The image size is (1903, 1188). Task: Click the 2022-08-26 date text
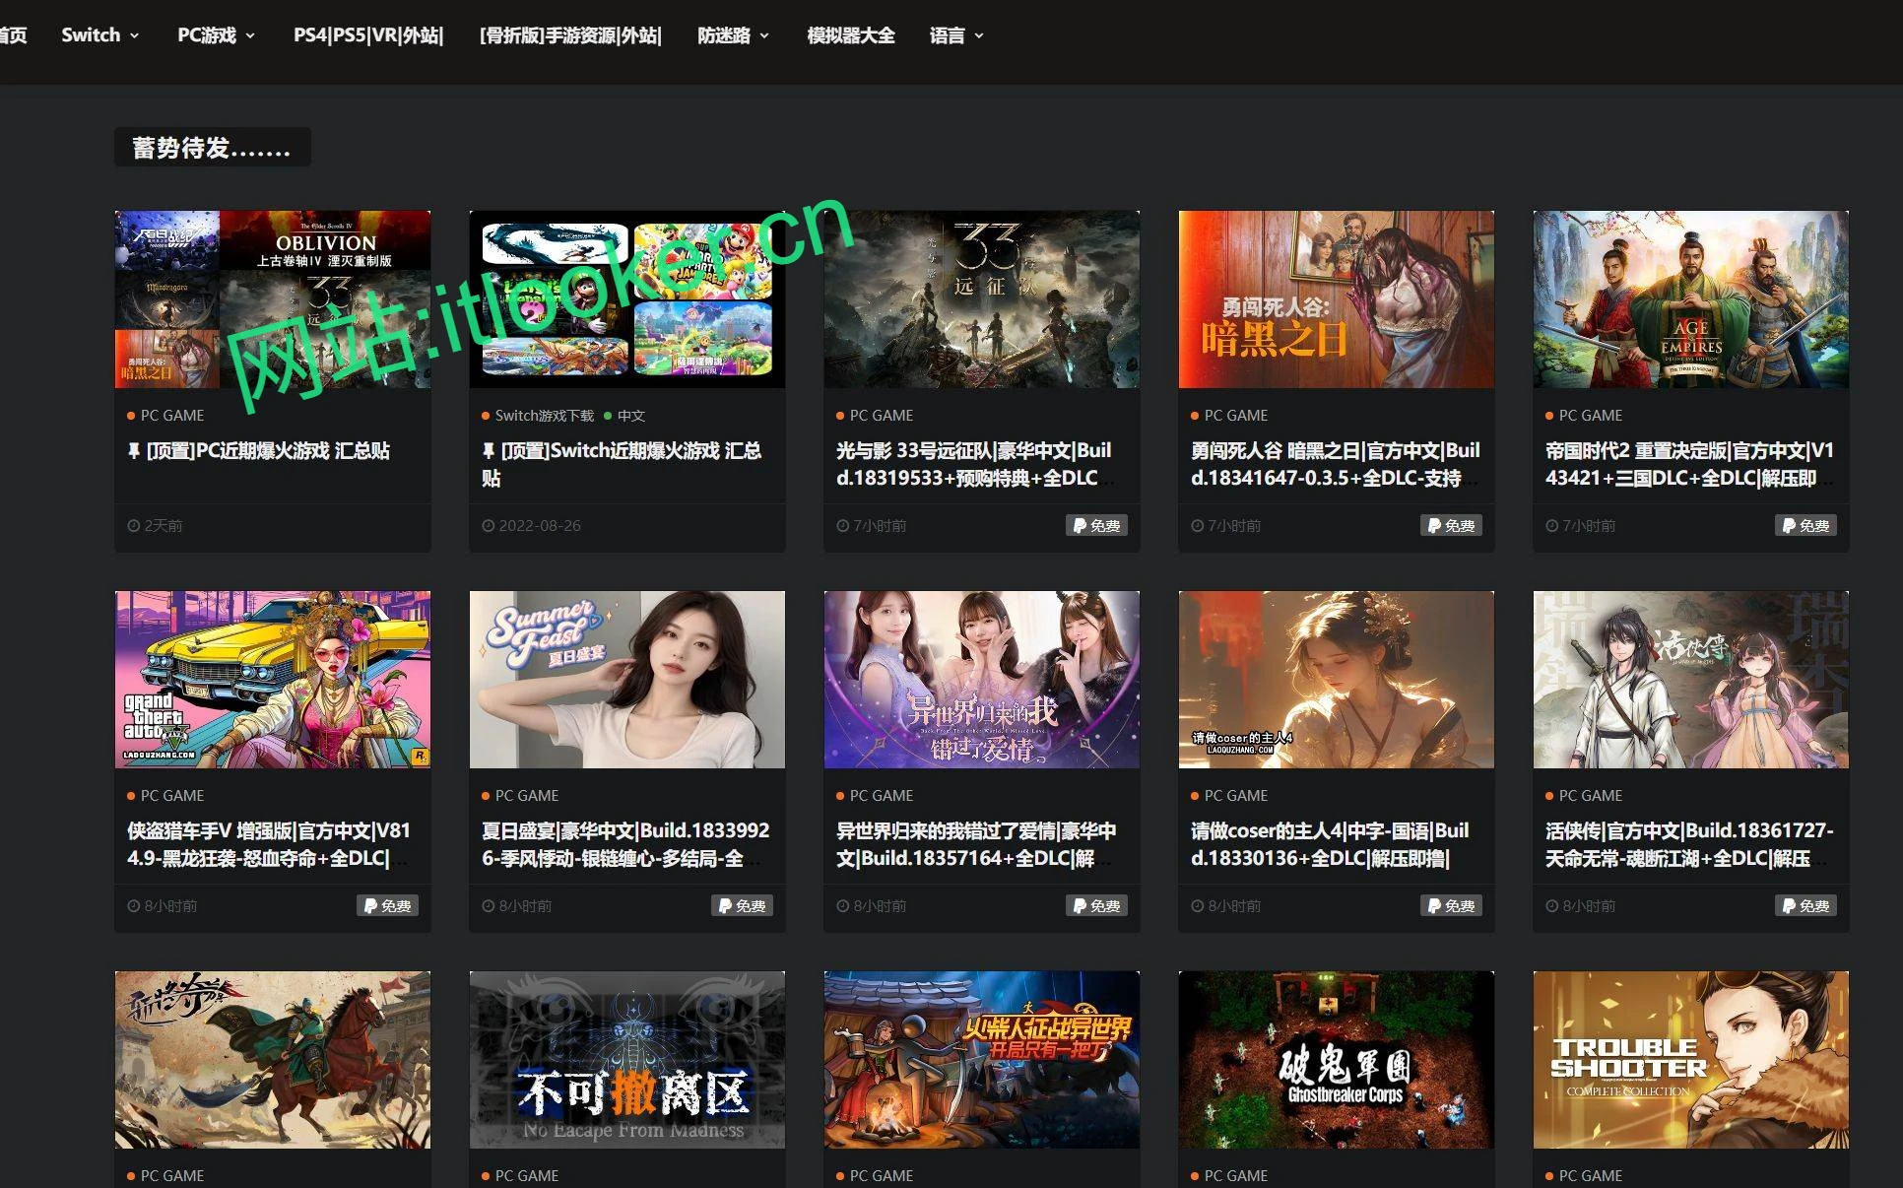(540, 526)
